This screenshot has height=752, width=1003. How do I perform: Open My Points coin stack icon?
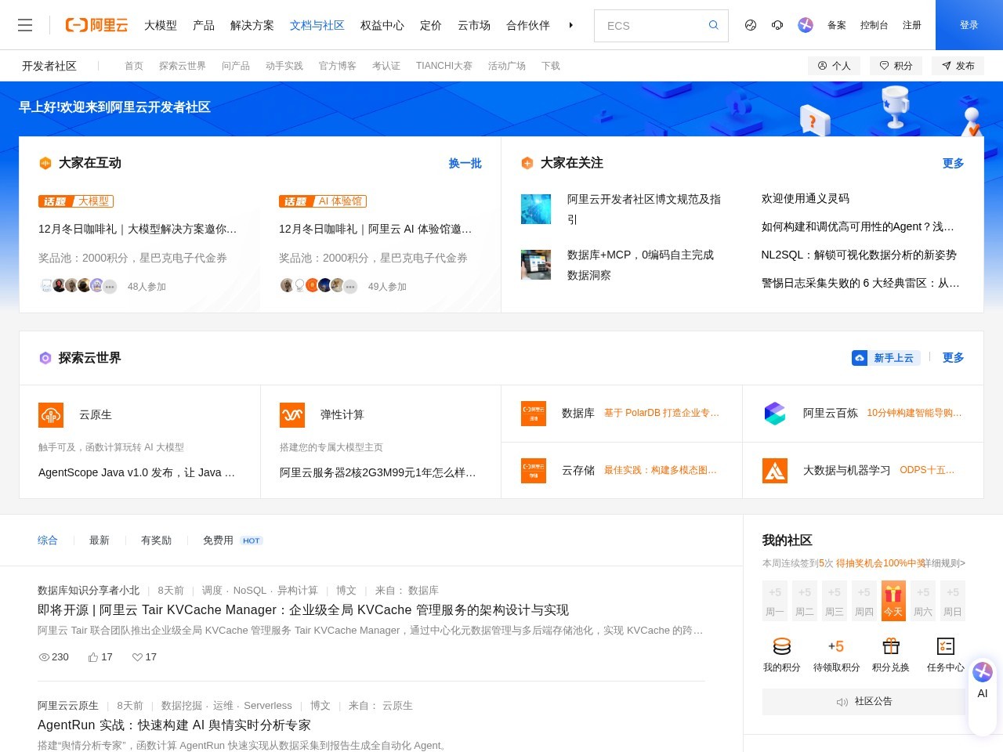tap(781, 646)
